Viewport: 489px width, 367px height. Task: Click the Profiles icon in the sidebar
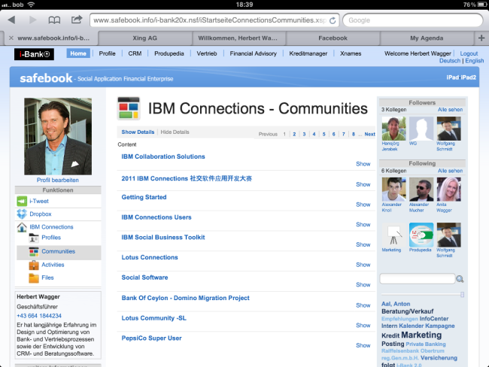[34, 238]
